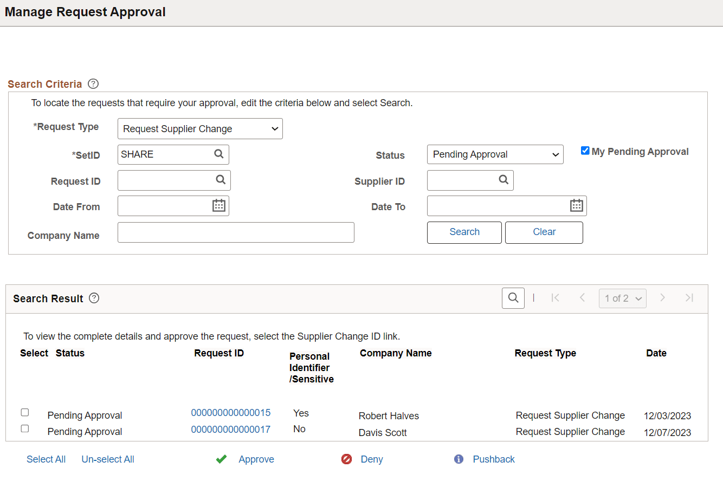Screen dimensions: 723x481
Task: Change the Status dropdown from Pending Approval
Action: point(494,154)
